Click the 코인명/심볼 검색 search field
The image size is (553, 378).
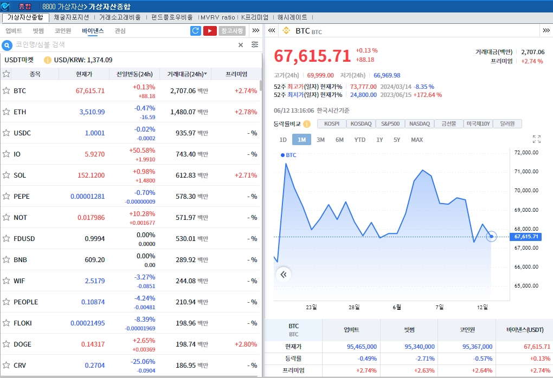[x=124, y=45]
